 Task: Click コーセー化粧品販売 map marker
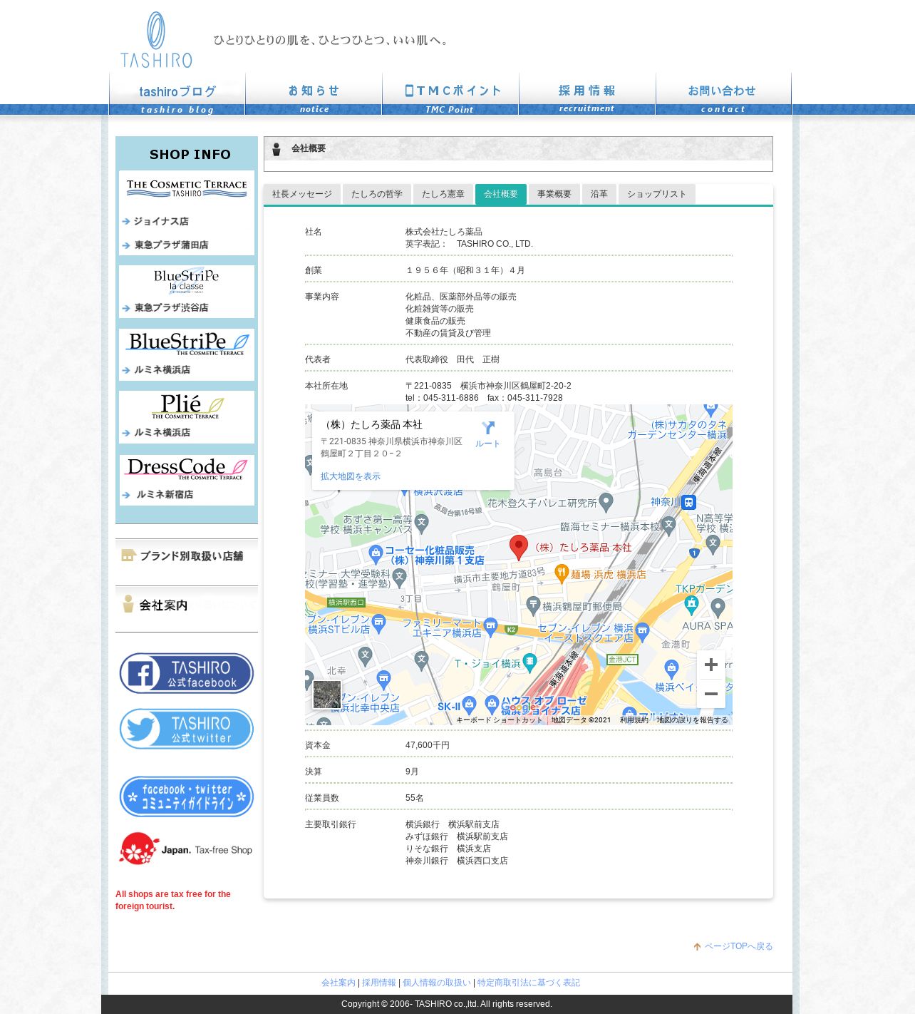(x=376, y=553)
